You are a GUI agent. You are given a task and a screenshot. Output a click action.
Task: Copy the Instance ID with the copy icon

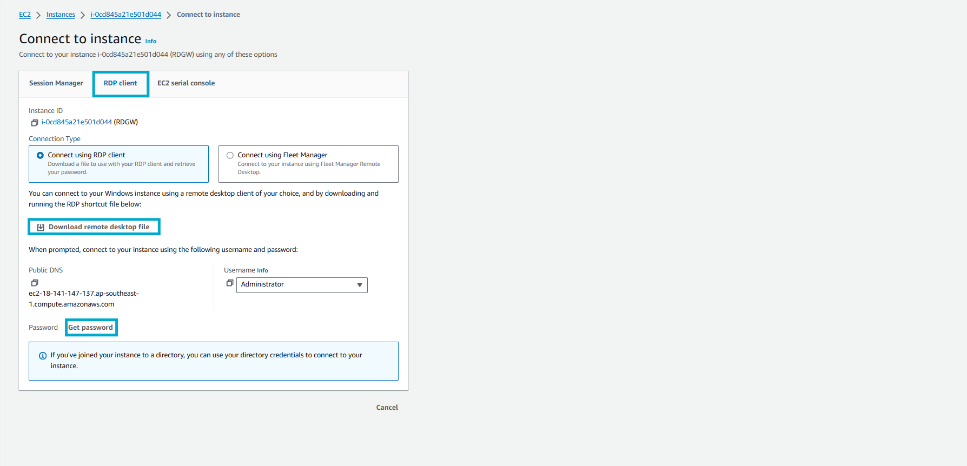[35, 123]
